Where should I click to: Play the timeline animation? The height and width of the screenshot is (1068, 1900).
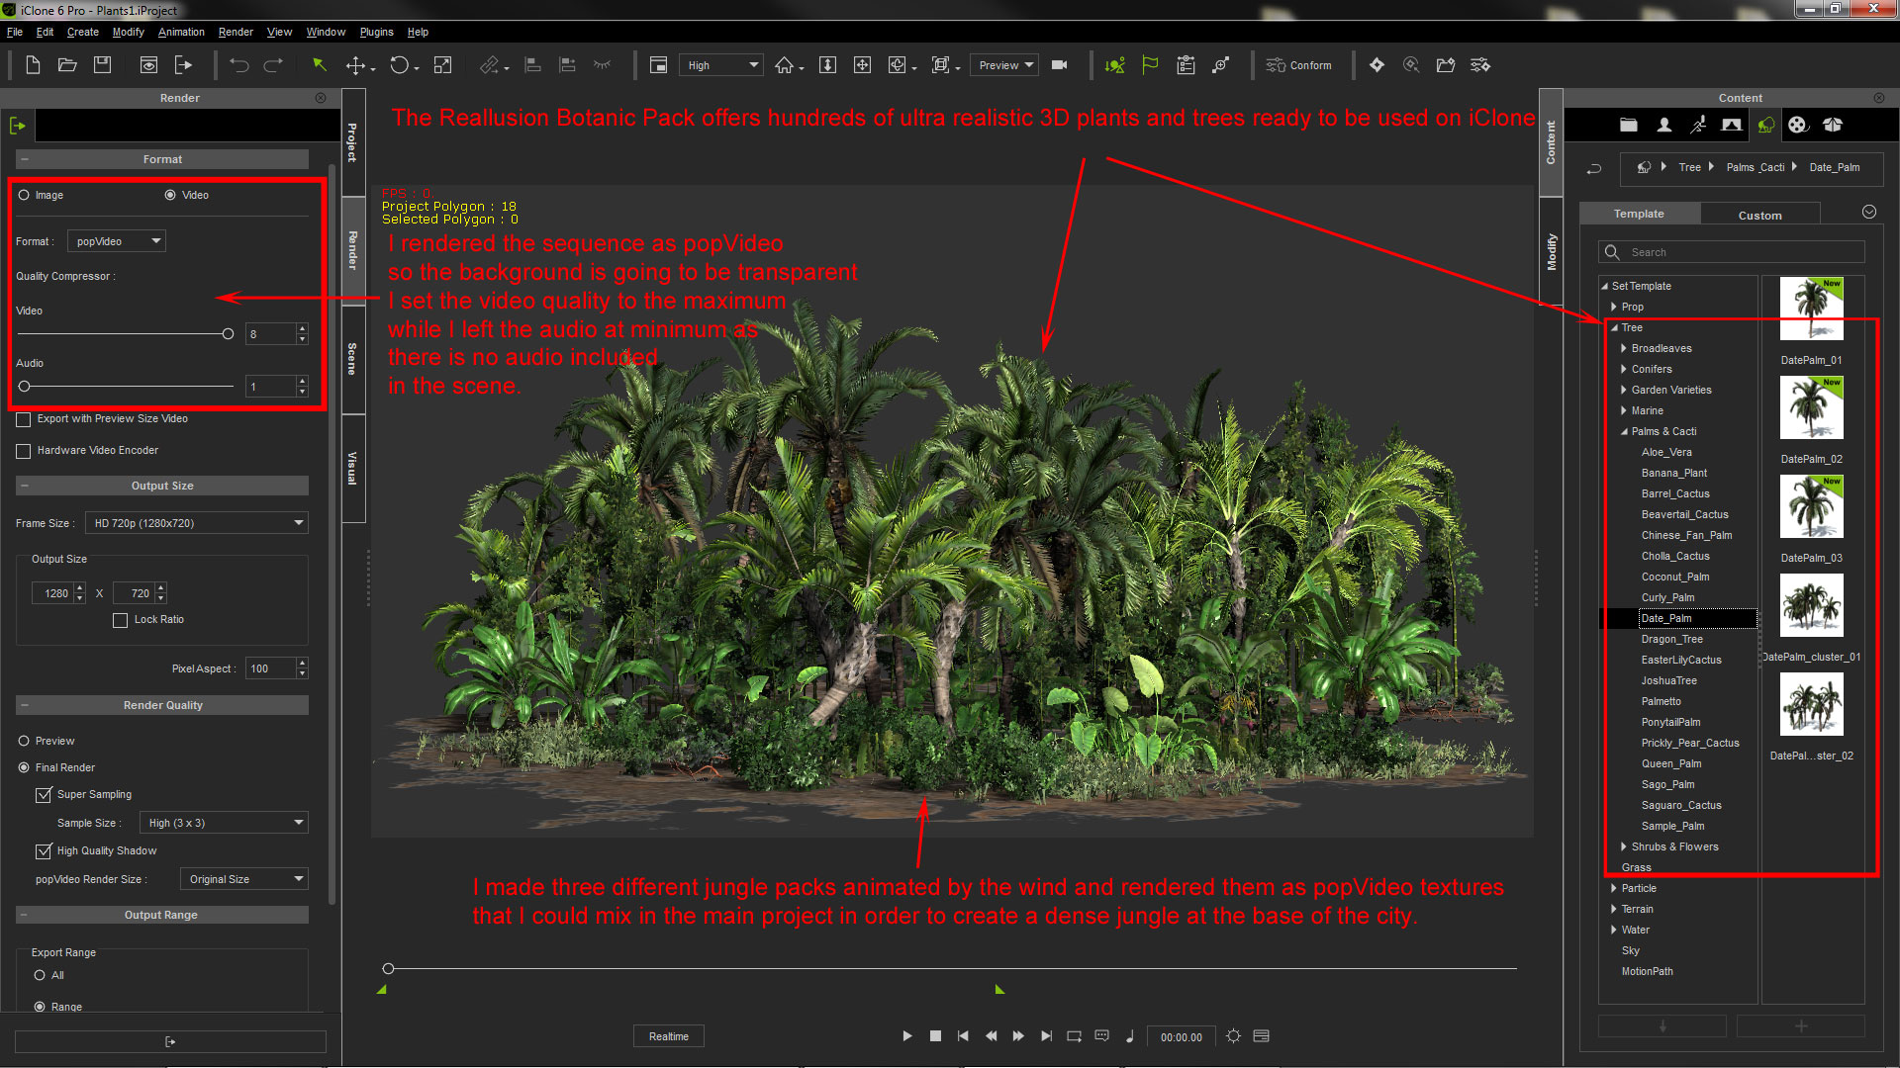point(907,1036)
